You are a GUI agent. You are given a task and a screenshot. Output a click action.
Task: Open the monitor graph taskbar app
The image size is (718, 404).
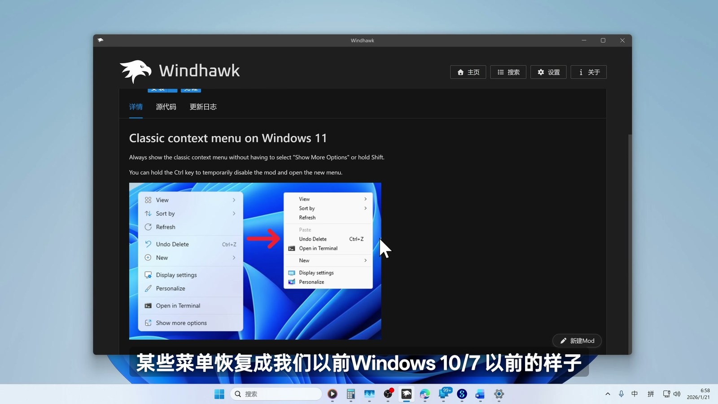click(369, 394)
